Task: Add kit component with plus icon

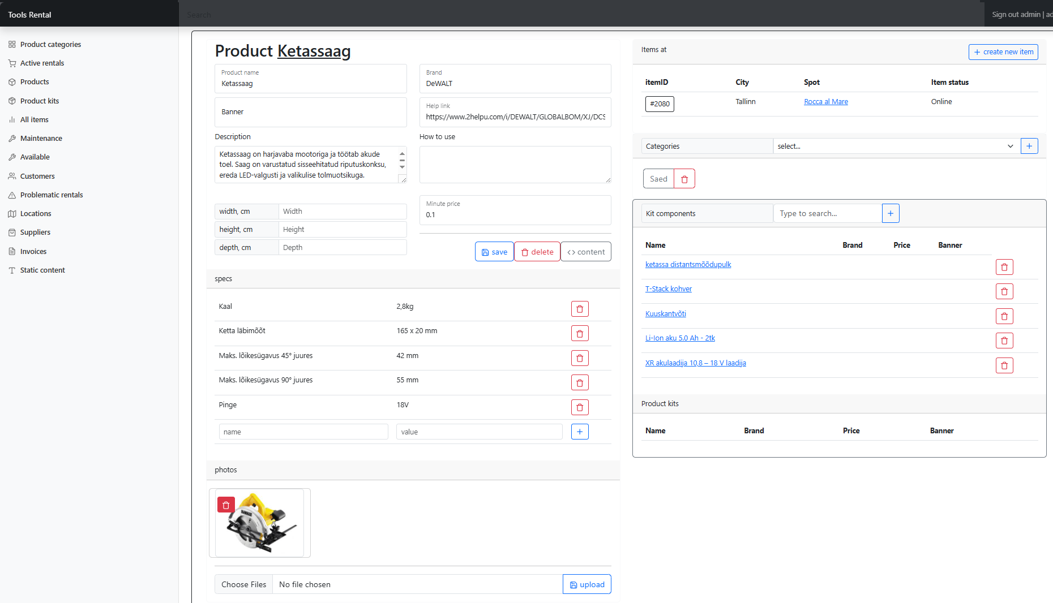Action: pos(890,213)
